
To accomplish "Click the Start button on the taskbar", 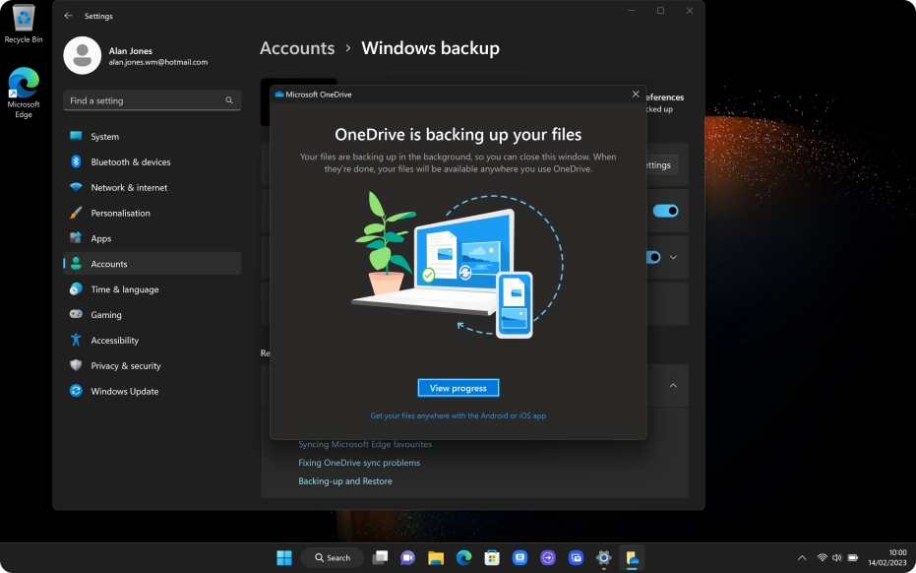I will coord(284,557).
